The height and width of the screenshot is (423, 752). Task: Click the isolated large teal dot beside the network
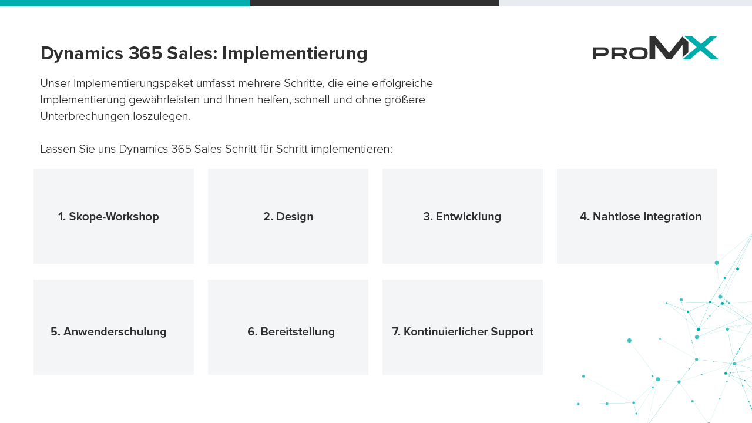[x=629, y=341]
